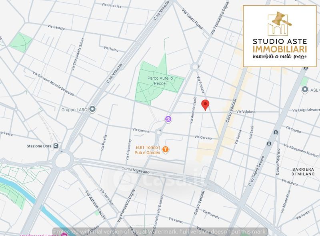The width and height of the screenshot is (320, 236).
Task: Click the Barriera di Milano district label
Action: (305, 171)
